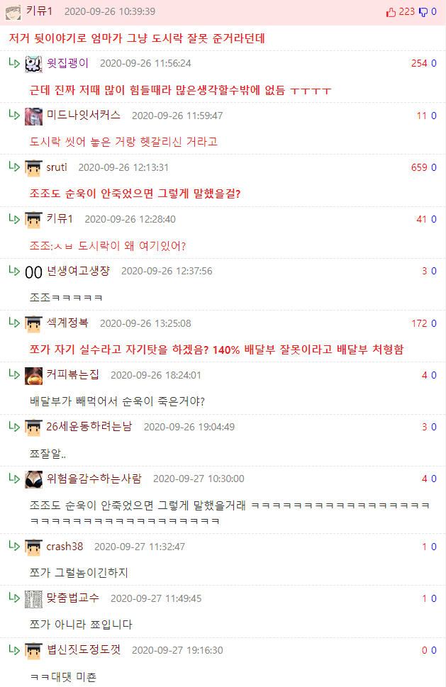Click the thumbs-up icon on 키뮤1's top comment
Screen dimensions: 446x687
tap(391, 12)
